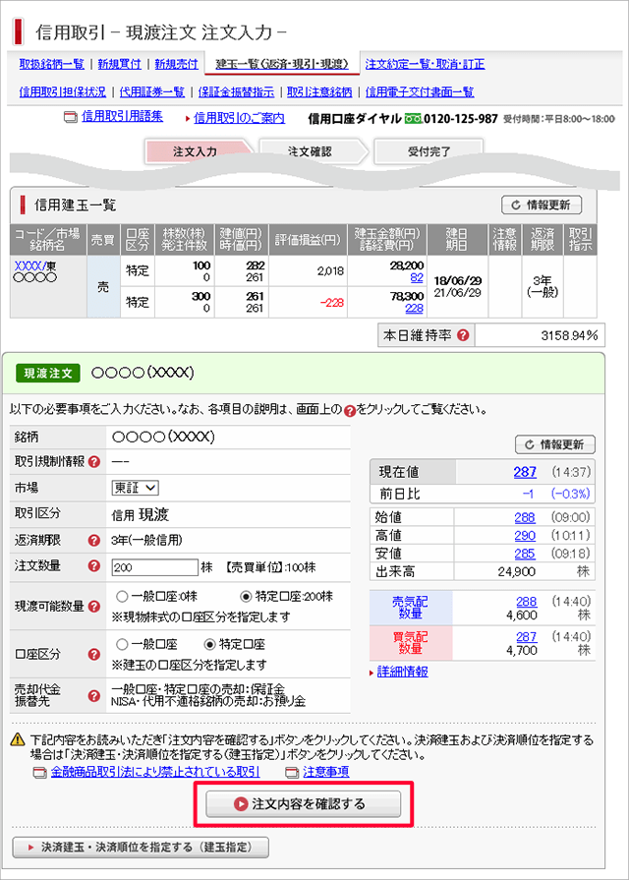Click help icon next to 本日維持率
Image resolution: width=629 pixels, height=880 pixels.
[x=463, y=335]
